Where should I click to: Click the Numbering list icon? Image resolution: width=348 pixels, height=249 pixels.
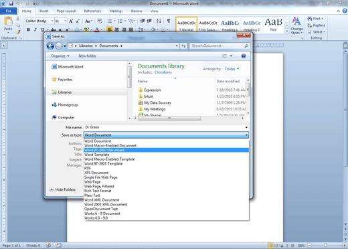click(x=120, y=21)
